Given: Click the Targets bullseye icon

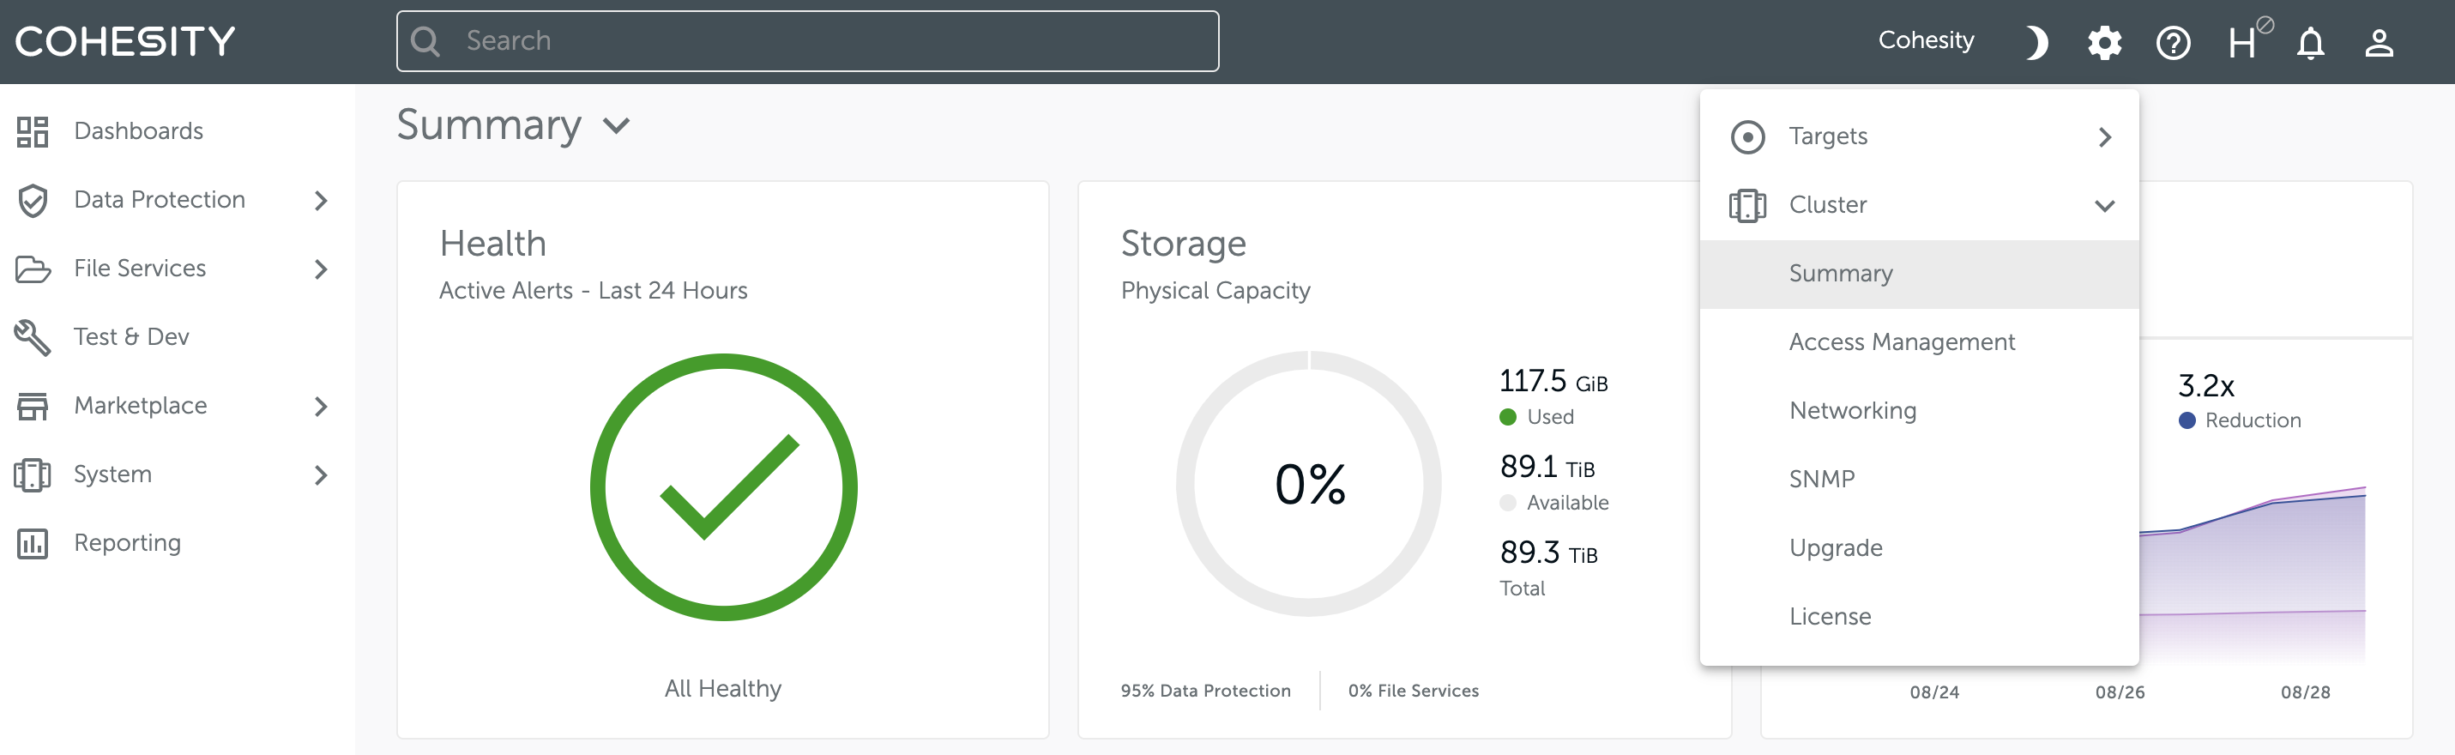Looking at the screenshot, I should pyautogui.click(x=1748, y=137).
